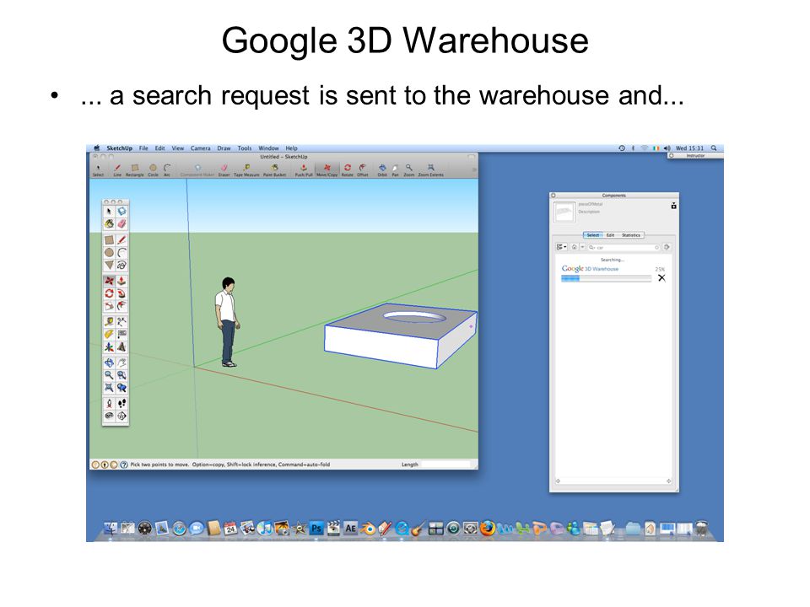Select the Dimension tool in floating palette
This screenshot has height=607, width=810.
(121, 321)
